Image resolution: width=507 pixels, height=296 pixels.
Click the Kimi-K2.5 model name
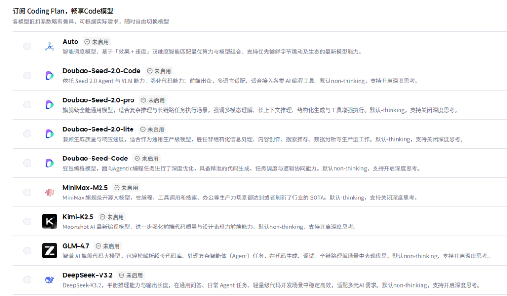tap(77, 217)
